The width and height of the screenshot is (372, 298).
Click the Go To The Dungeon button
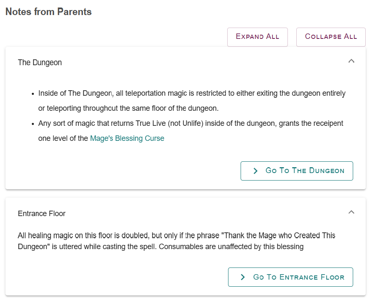pyautogui.click(x=297, y=171)
